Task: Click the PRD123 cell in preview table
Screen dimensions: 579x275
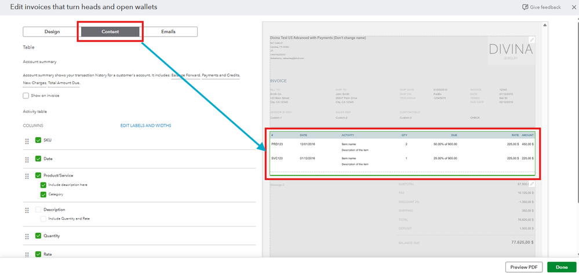Action: click(277, 144)
